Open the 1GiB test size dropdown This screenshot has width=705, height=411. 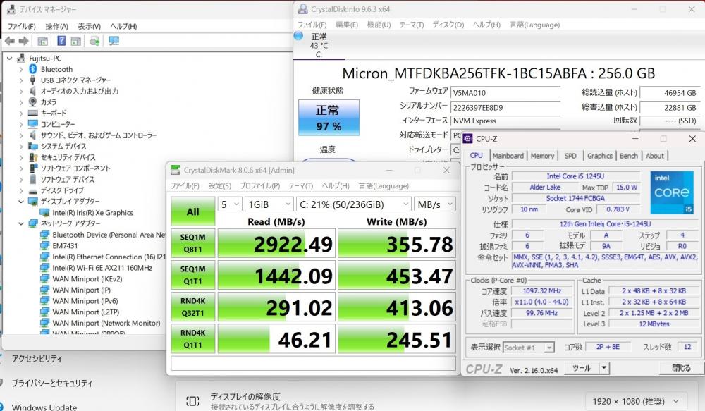[x=269, y=204]
